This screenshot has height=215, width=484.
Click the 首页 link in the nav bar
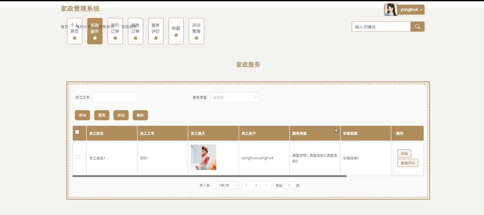click(64, 27)
